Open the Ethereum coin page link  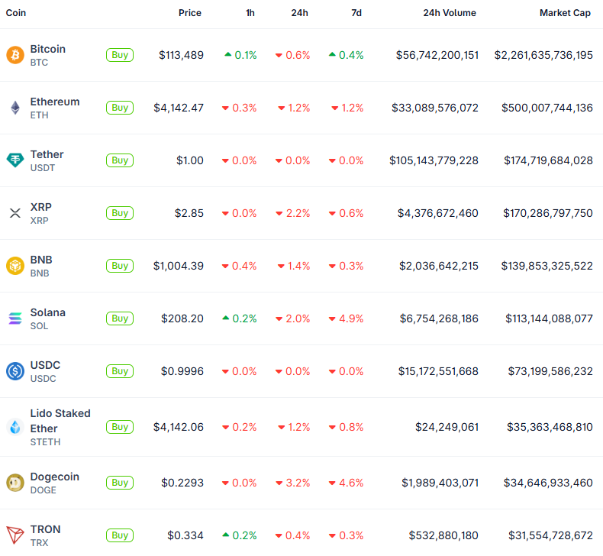[x=55, y=102]
